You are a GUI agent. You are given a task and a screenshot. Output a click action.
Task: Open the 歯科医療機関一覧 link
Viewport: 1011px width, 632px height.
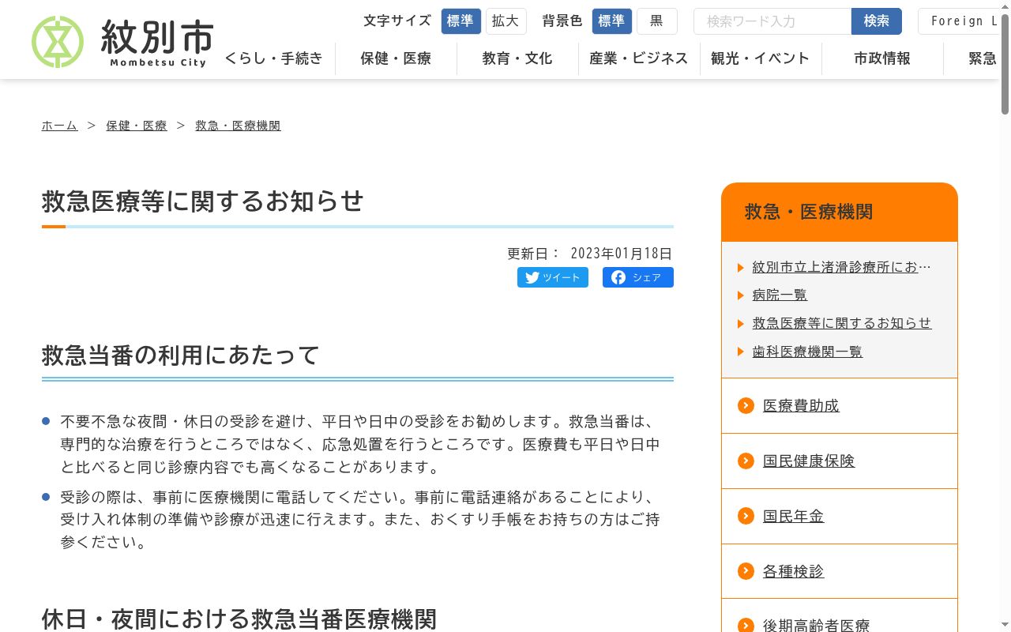807,352
